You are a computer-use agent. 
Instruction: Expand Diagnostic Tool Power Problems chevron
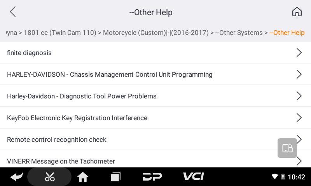(299, 96)
